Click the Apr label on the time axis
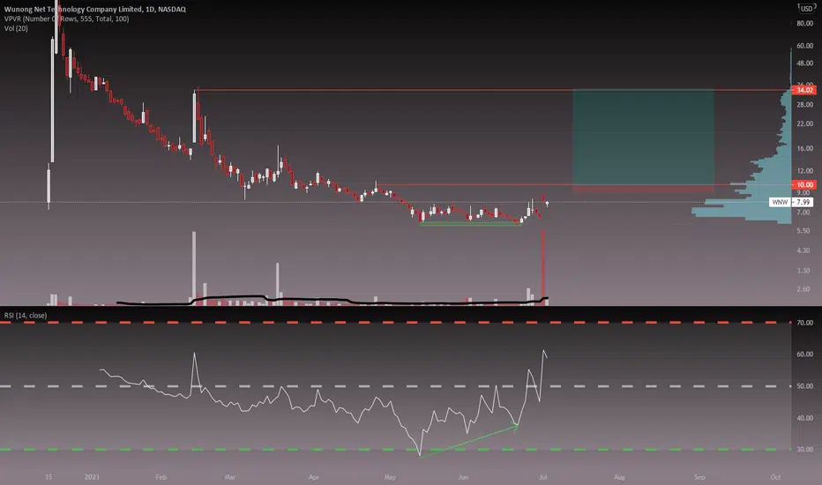 coord(313,476)
